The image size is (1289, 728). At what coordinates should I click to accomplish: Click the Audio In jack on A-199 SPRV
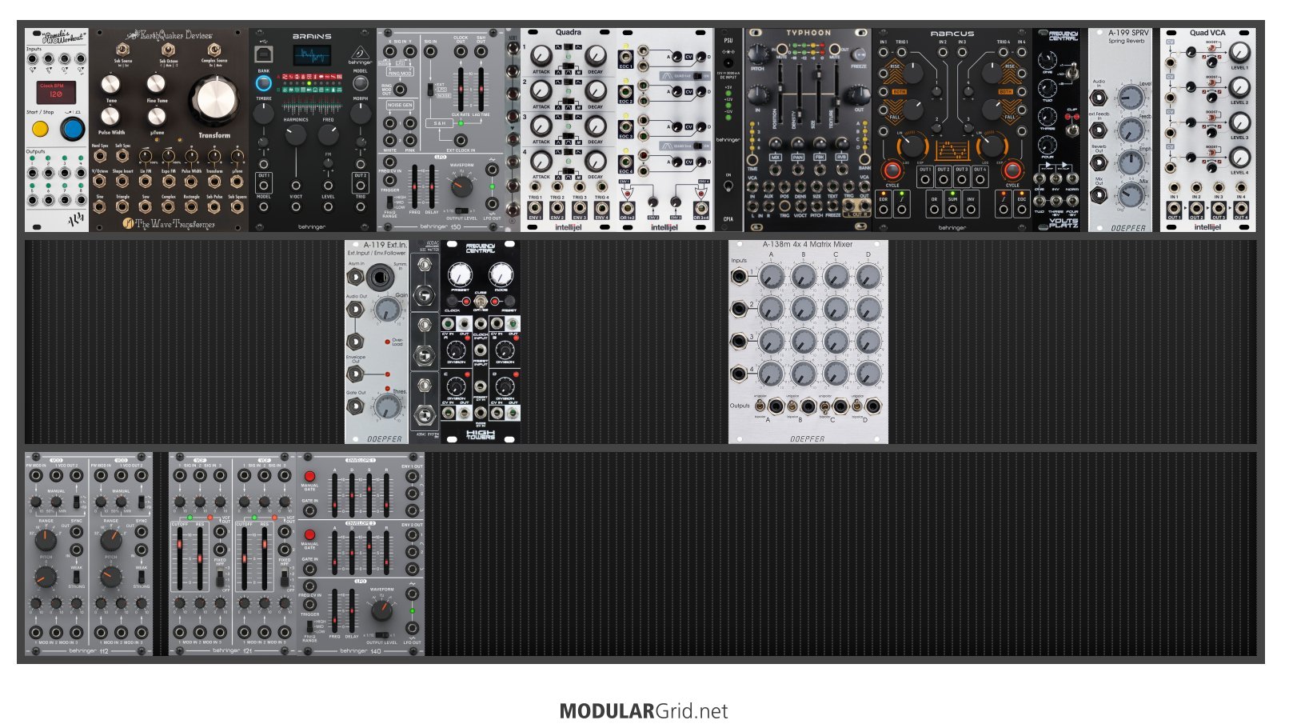pyautogui.click(x=1099, y=98)
